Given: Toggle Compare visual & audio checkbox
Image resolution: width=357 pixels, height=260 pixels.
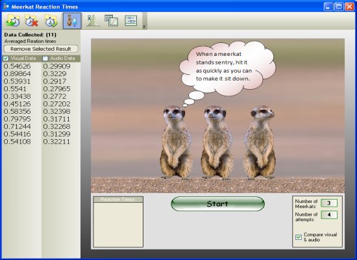Looking at the screenshot, I should (299, 237).
